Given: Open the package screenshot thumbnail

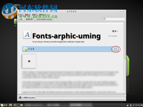Looking at the screenshot, I should (29, 61).
